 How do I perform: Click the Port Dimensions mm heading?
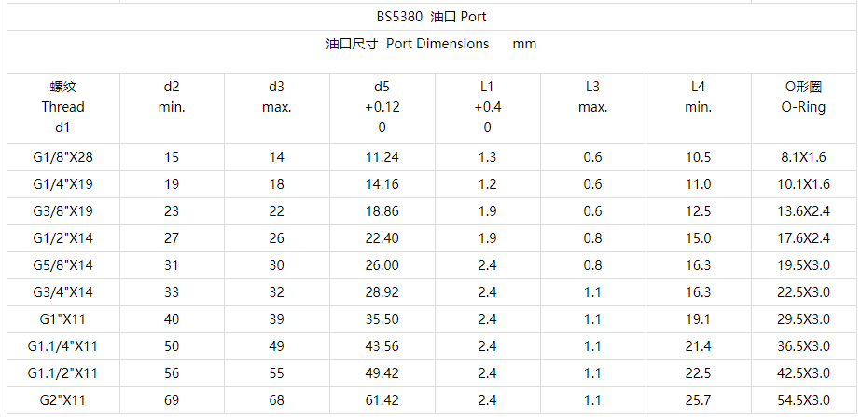(x=432, y=44)
